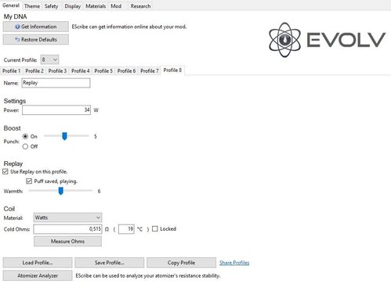The image size is (391, 287).
Task: Click the undo arrow icon on Restore Defaults
Action: 17,40
